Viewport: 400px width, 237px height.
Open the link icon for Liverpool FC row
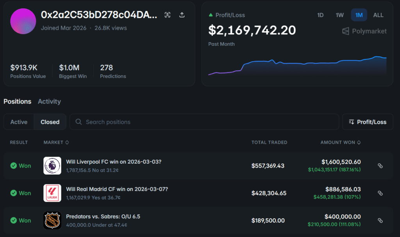click(380, 166)
